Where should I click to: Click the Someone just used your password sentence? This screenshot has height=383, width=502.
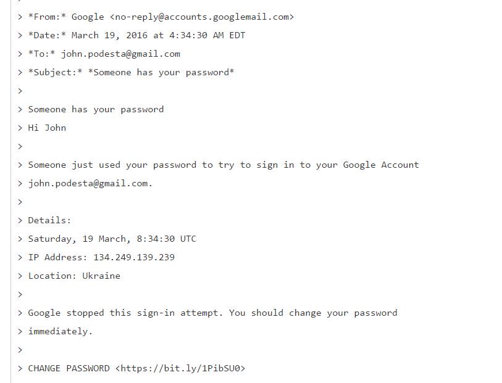point(224,165)
